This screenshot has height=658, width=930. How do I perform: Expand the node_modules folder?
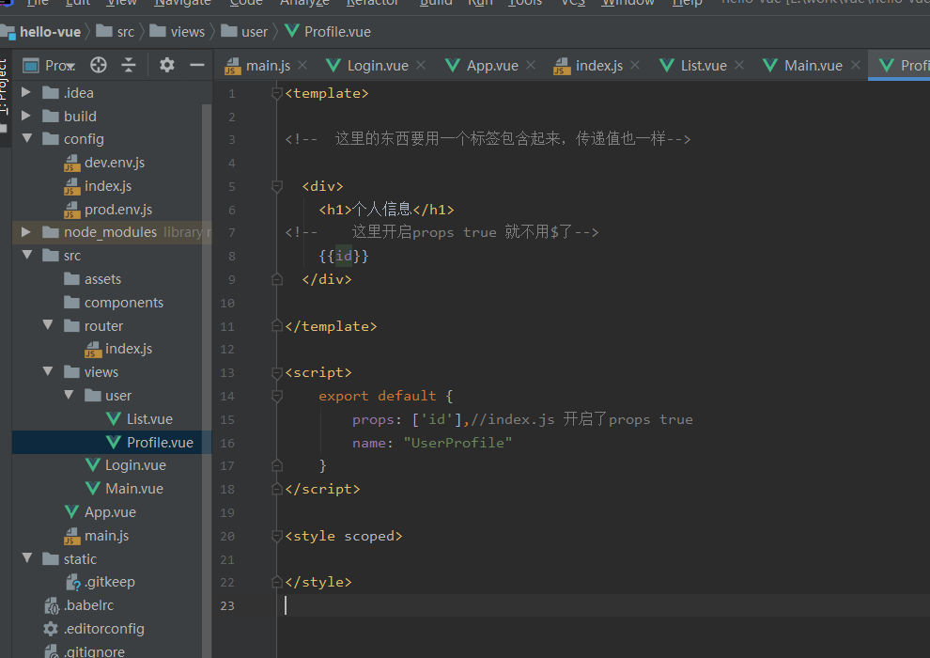[25, 232]
